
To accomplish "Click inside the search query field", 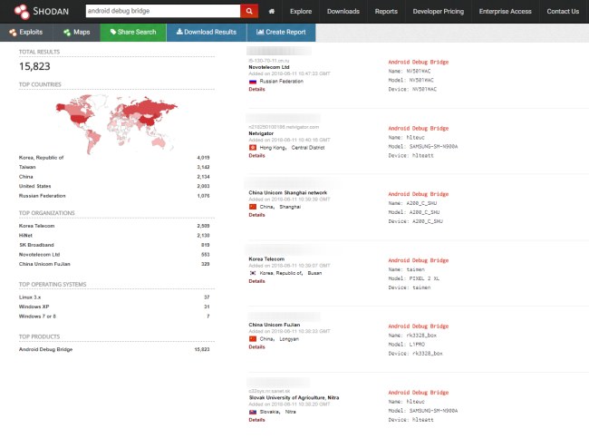I will tap(162, 11).
